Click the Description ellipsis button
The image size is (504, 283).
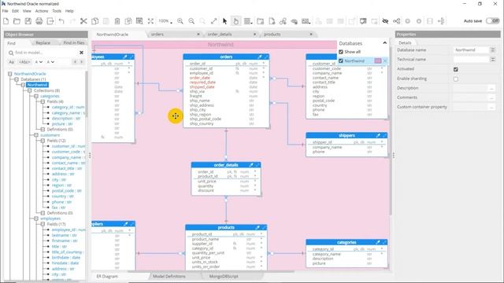491,88
